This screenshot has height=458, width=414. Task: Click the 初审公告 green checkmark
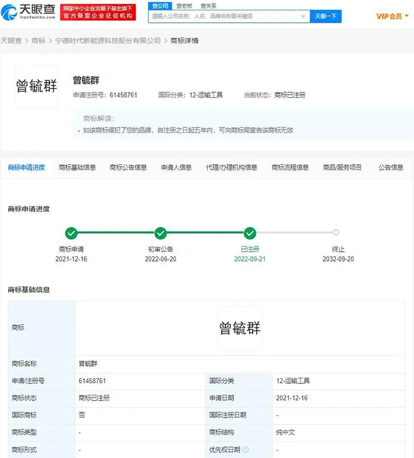160,233
